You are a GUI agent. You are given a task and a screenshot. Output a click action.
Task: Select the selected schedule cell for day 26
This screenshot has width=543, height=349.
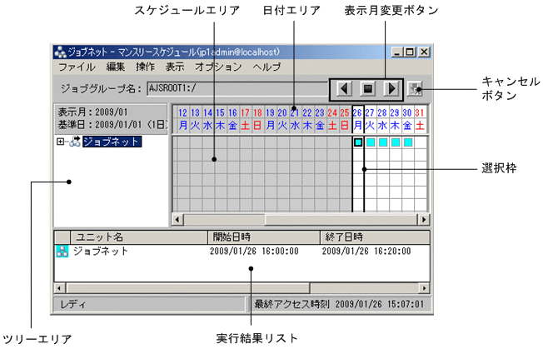coord(358,142)
